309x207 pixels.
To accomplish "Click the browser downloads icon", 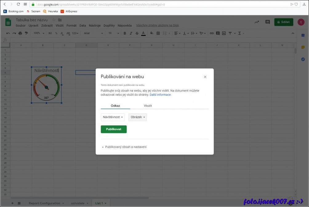I will (304, 4).
